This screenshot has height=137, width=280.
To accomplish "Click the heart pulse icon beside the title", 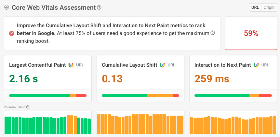I will pyautogui.click(x=7, y=7).
